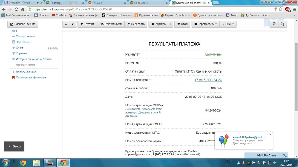Open the DreadzTV - Twitch tab

[x=19, y=3]
